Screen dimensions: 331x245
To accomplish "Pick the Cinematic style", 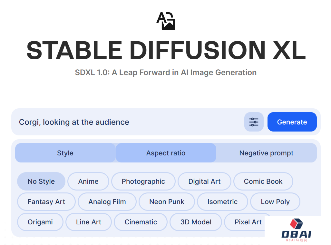I will click(141, 222).
